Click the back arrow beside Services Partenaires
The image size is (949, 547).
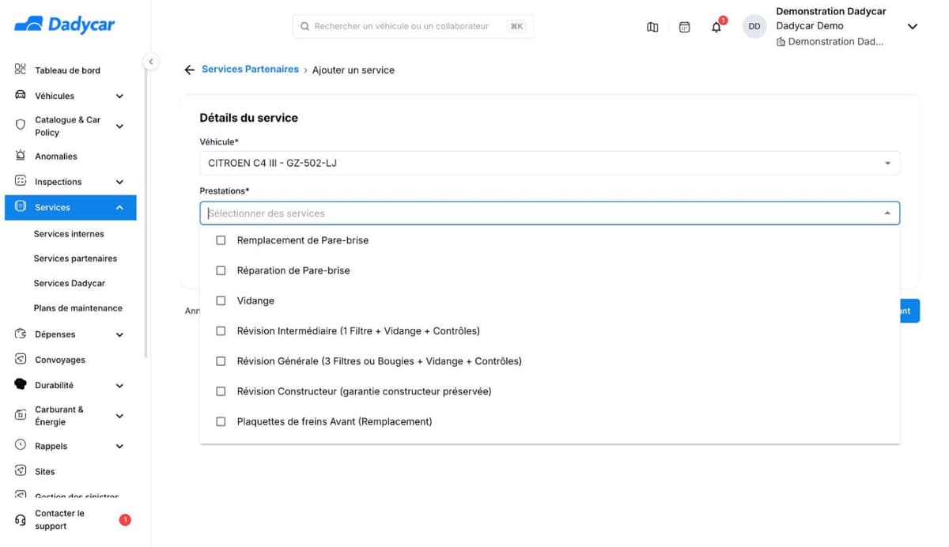[189, 70]
